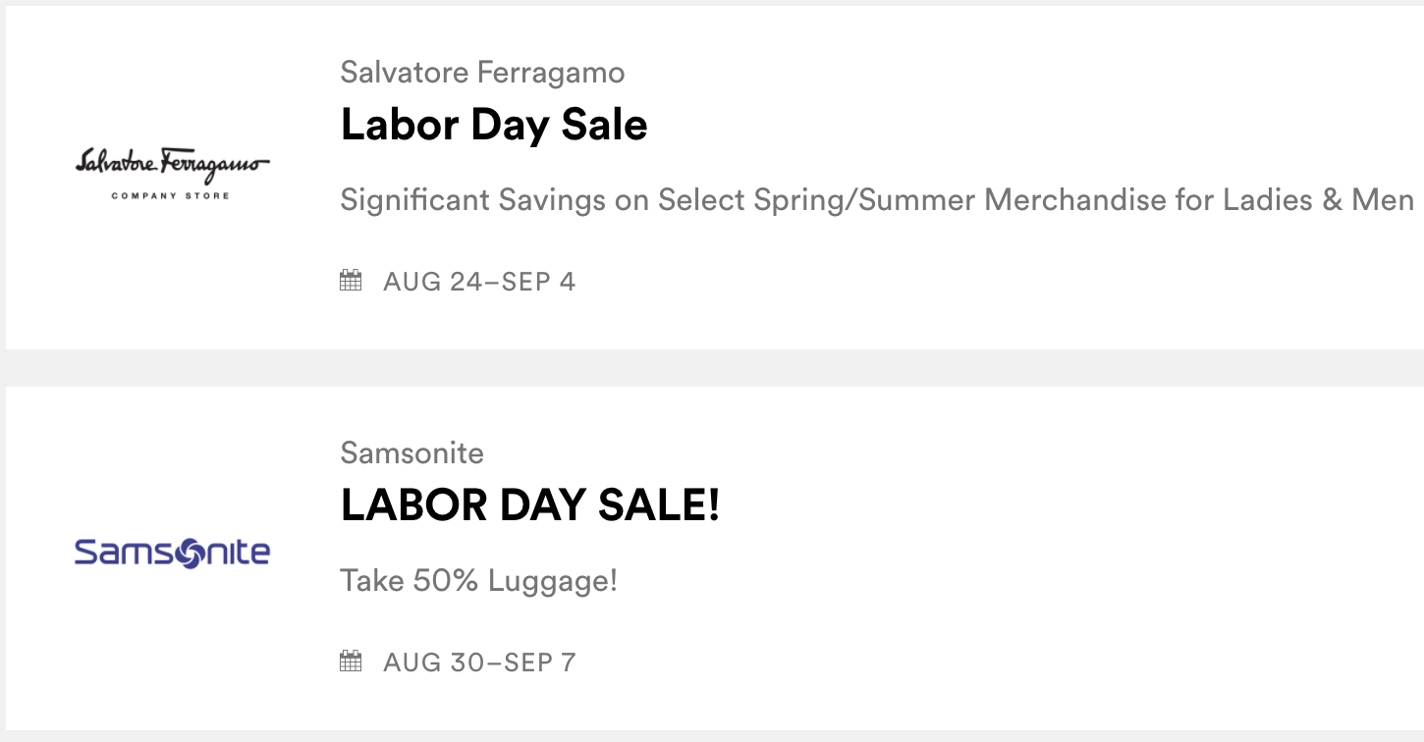1424x742 pixels.
Task: Click the Salvatore Ferragamo signature logo
Action: pos(172,164)
